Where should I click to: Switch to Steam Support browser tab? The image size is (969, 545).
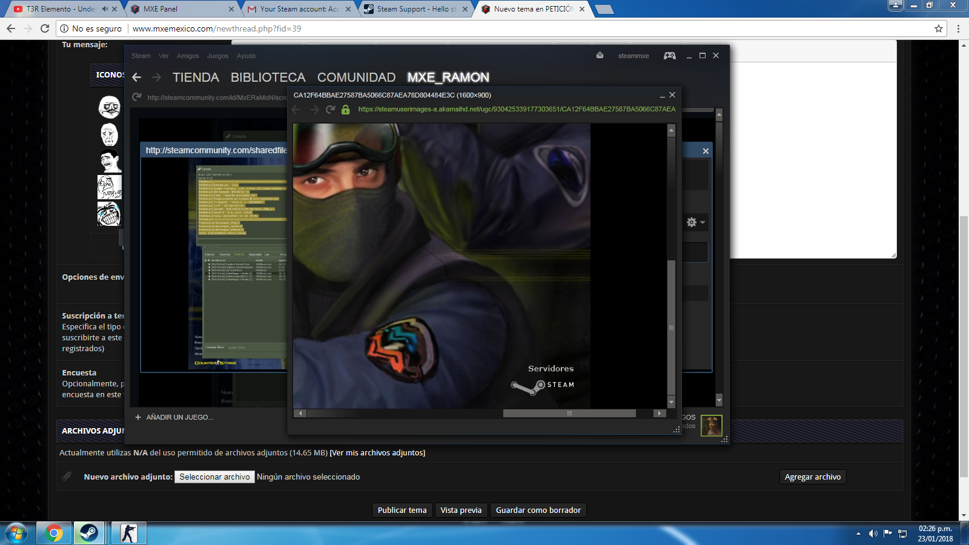tap(416, 9)
